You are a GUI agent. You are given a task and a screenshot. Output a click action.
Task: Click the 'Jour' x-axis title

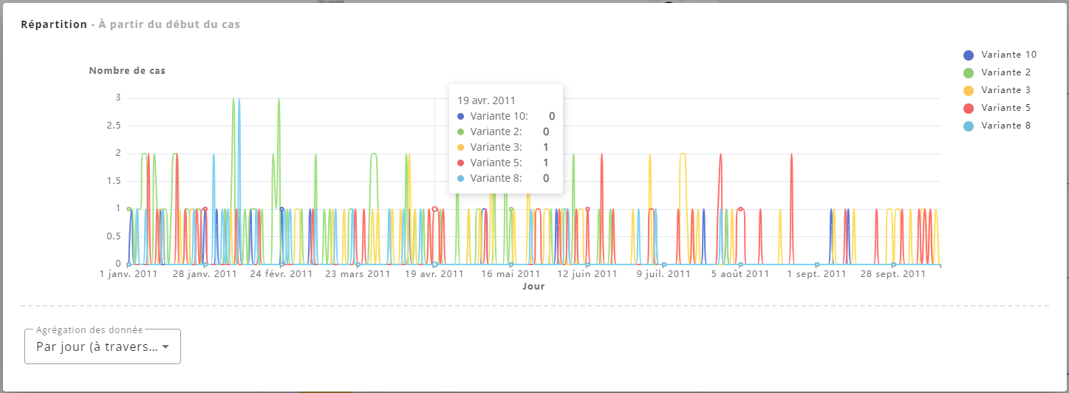click(x=533, y=286)
